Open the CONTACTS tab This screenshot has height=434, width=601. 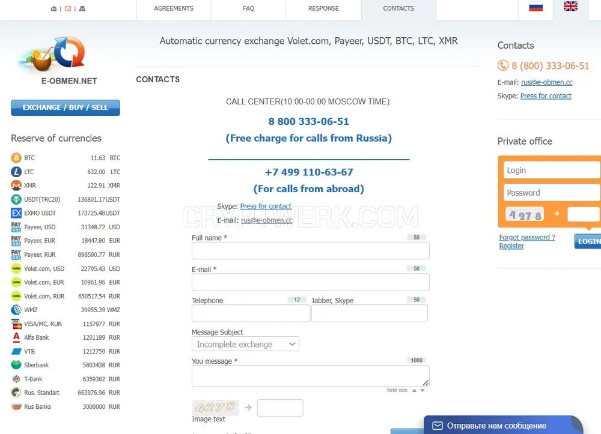398,8
